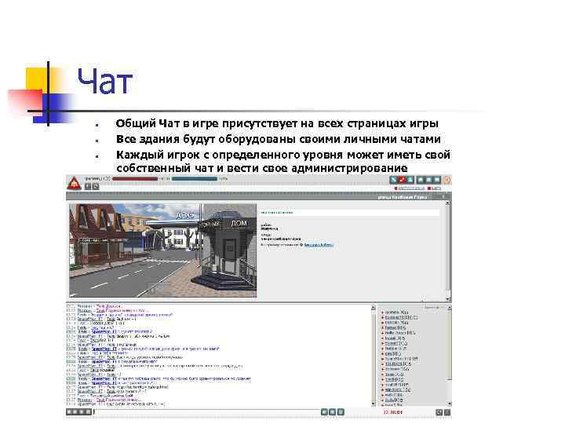Click the magnifier icon in the bottom-right corner
565x424 pixels.
pos(439,412)
